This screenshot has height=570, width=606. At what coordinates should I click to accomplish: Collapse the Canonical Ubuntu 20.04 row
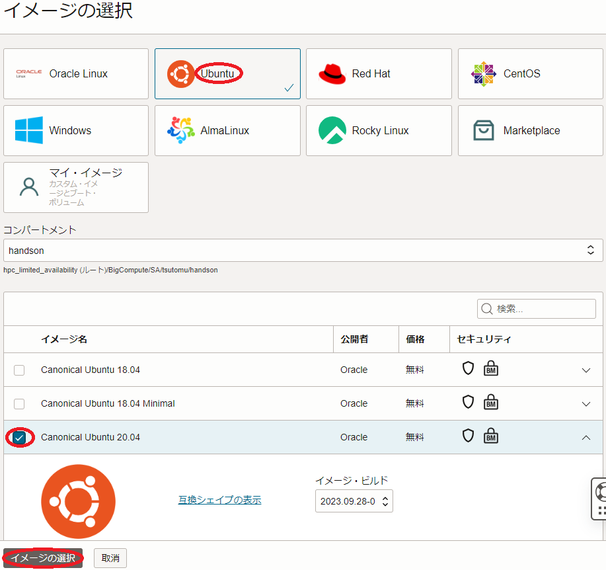tap(586, 437)
